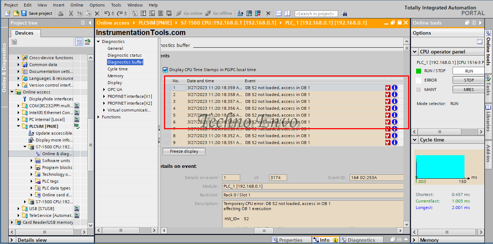Click the Accessible devices icon in toolbar
The image size is (493, 244).
(240, 13)
